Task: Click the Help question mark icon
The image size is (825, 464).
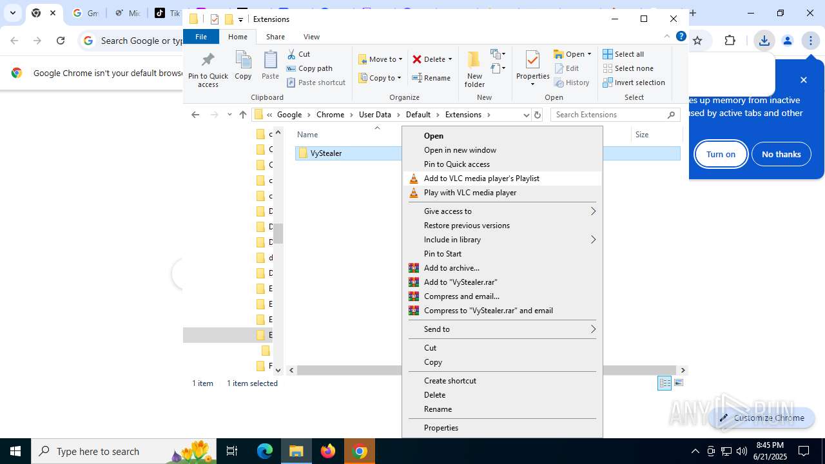Action: coord(681,37)
